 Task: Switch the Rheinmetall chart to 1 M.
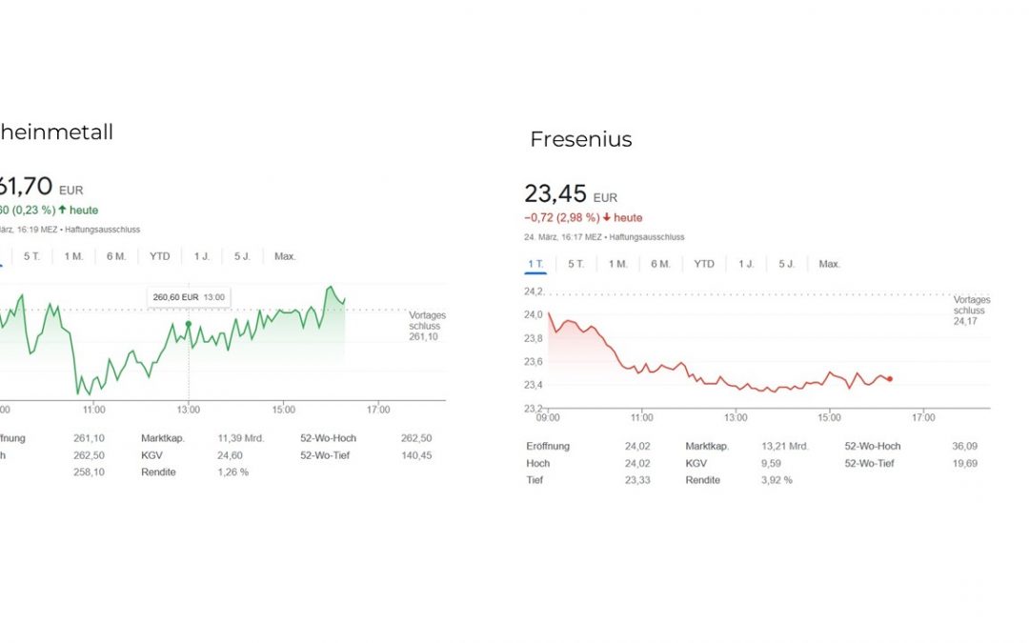[73, 256]
